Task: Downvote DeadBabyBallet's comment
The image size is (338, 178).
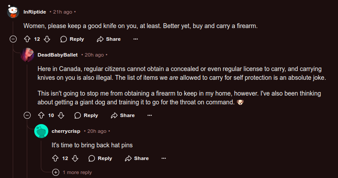Action: (x=61, y=115)
